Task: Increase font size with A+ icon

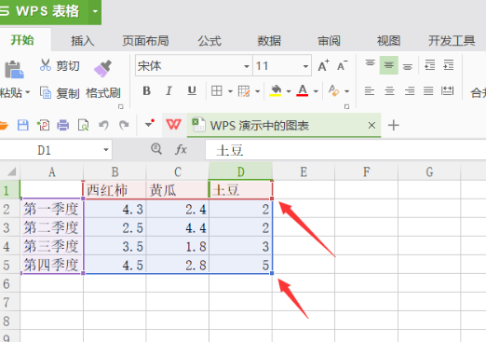Action: [x=323, y=65]
